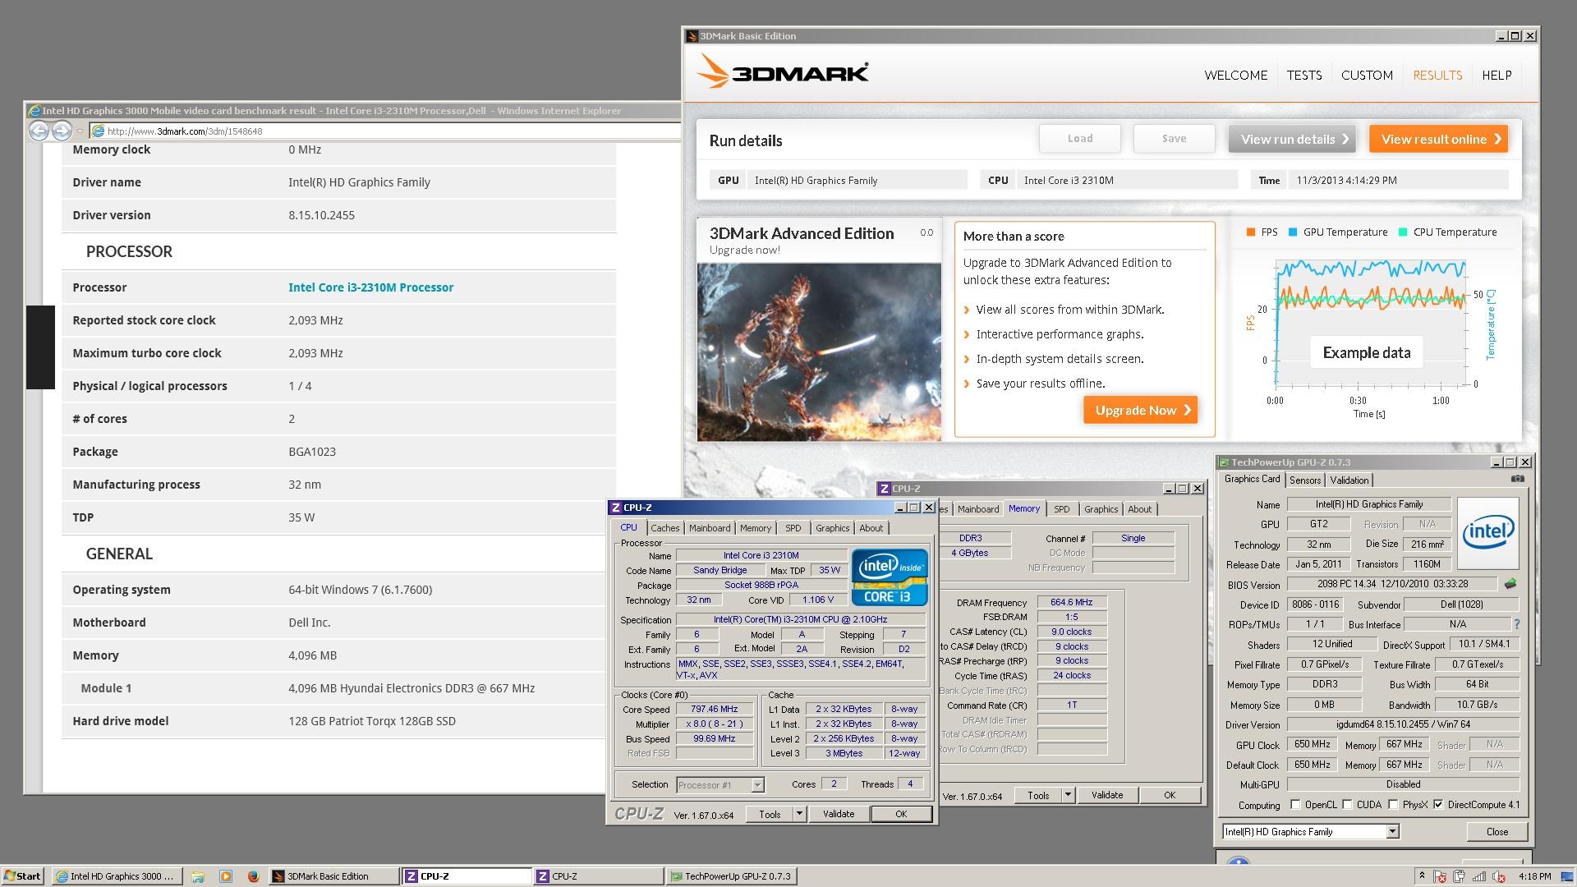1577x887 pixels.
Task: Click the CPU-Z title bar Z icon
Action: coord(615,508)
